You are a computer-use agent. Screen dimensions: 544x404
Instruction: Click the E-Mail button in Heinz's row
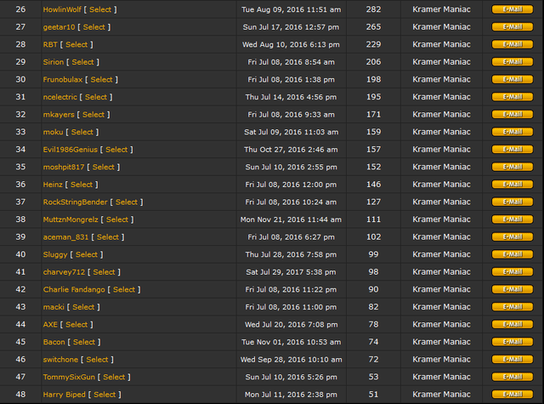513,185
